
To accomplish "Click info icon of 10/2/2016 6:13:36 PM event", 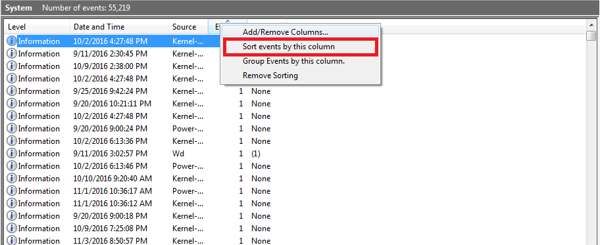I will pyautogui.click(x=12, y=141).
